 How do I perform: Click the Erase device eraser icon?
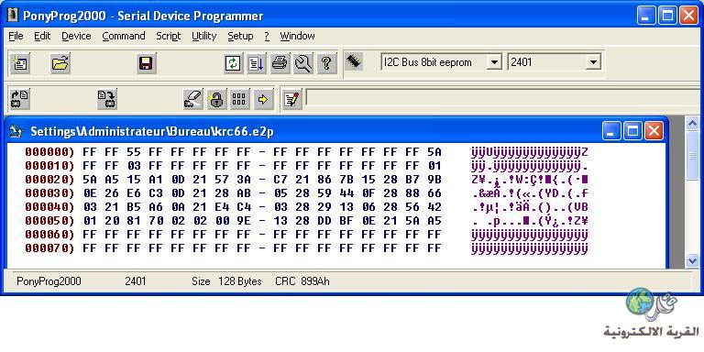(x=193, y=99)
